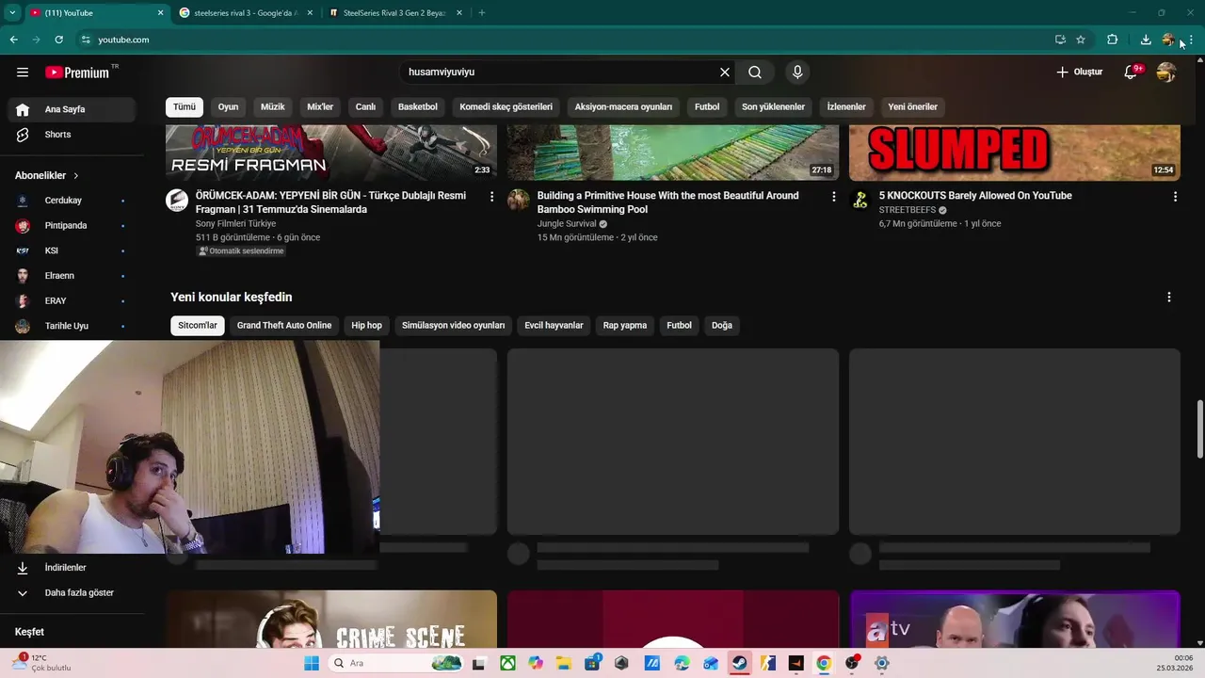1205x678 pixels.
Task: Select the Komedi skeç gösterileri chip
Action: tap(506, 106)
